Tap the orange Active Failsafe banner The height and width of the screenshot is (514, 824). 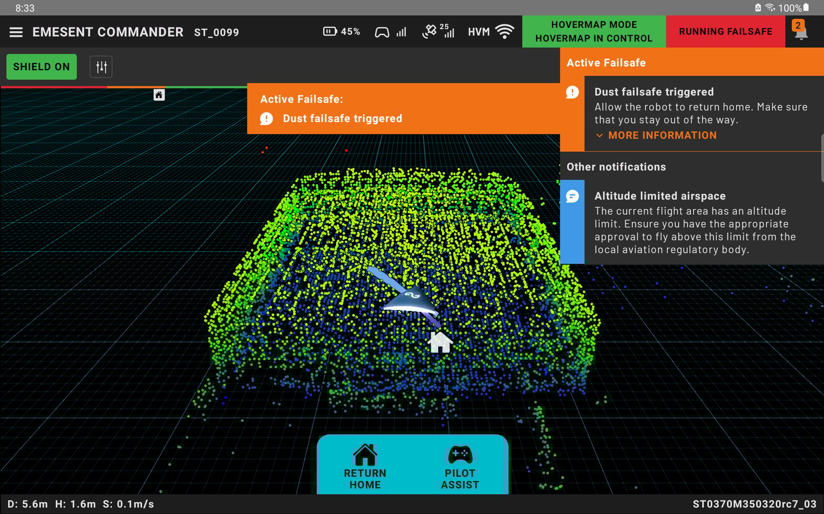coord(403,109)
